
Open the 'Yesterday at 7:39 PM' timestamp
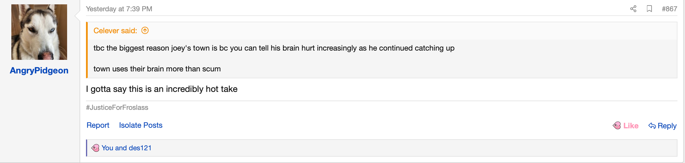click(119, 9)
